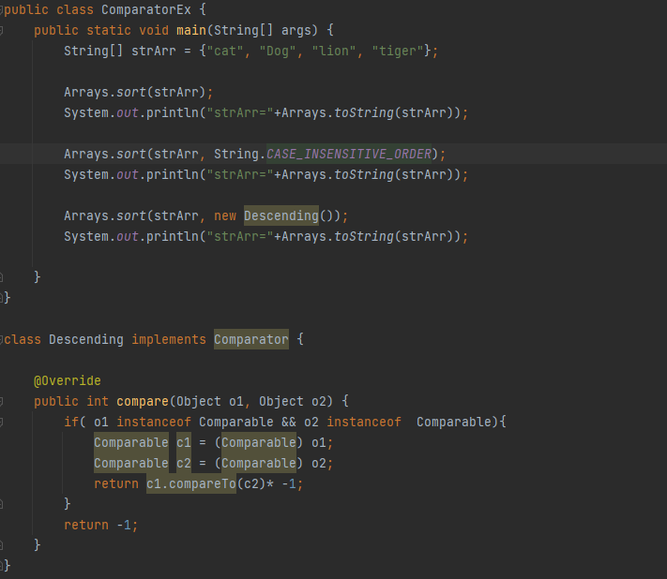The image size is (667, 579).
Task: Click the compareTo method call
Action: pos(202,483)
